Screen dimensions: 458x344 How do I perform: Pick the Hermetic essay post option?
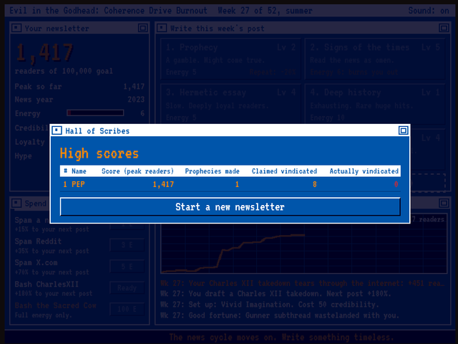pos(230,105)
